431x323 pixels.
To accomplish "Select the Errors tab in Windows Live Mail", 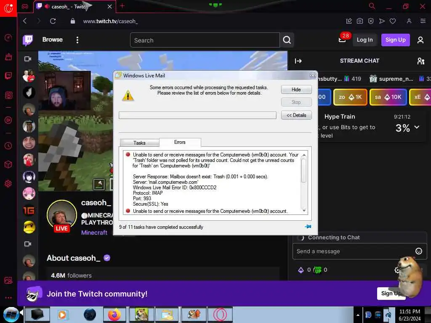I will 180,142.
